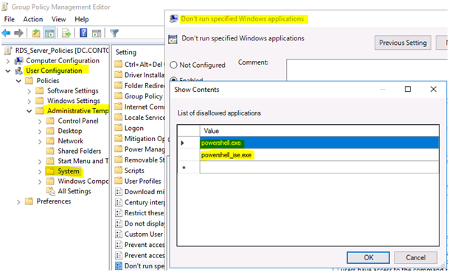Click the Custom User policy setting icon

click(x=118, y=234)
